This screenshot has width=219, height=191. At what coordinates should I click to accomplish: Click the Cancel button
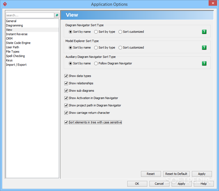tap(159, 184)
